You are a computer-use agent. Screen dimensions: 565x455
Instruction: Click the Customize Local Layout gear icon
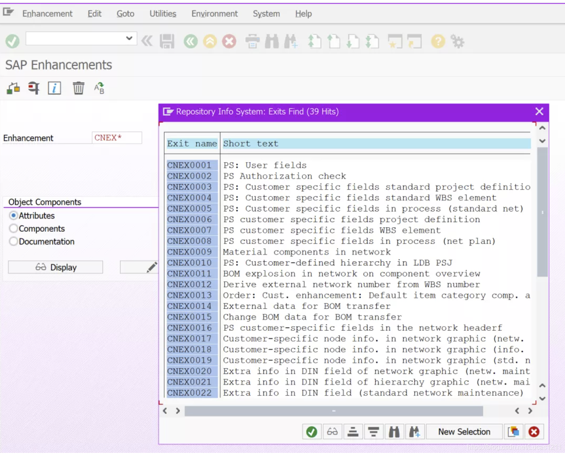[x=457, y=41]
